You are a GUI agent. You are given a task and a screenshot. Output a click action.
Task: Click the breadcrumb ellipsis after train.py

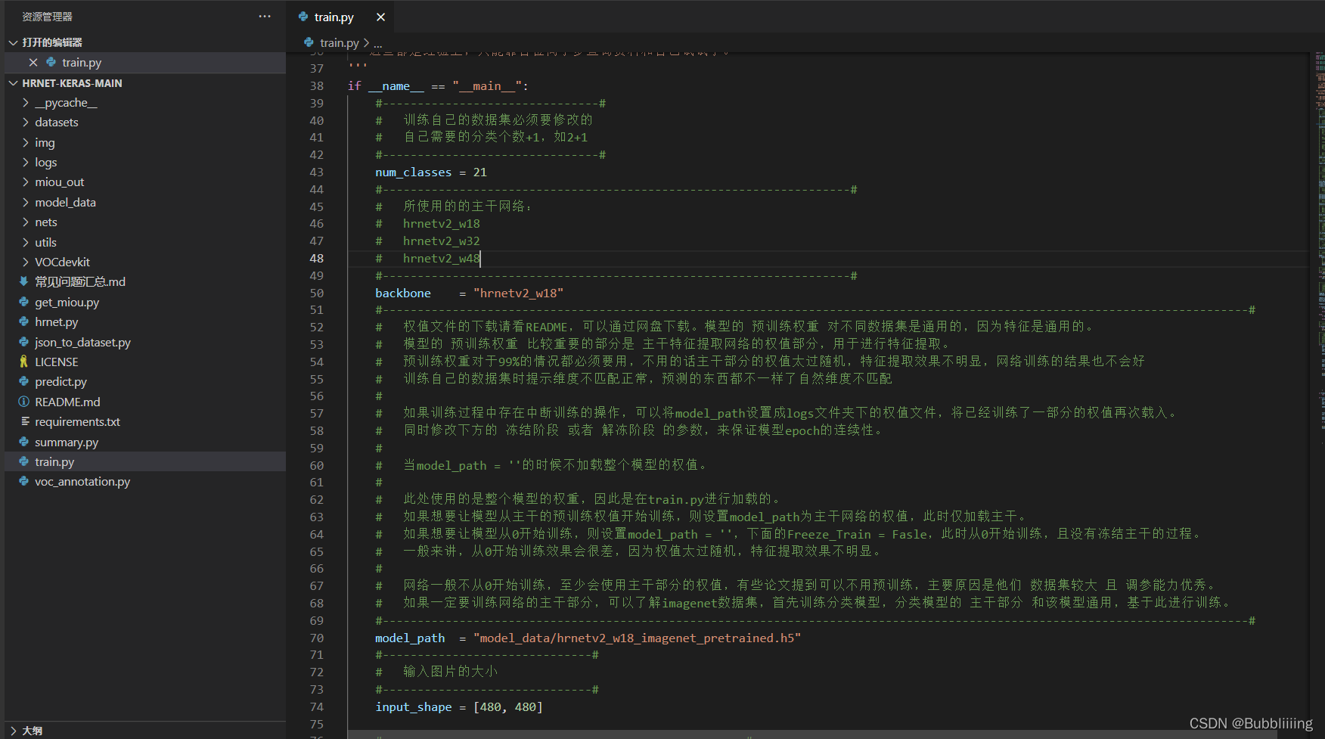tap(378, 42)
